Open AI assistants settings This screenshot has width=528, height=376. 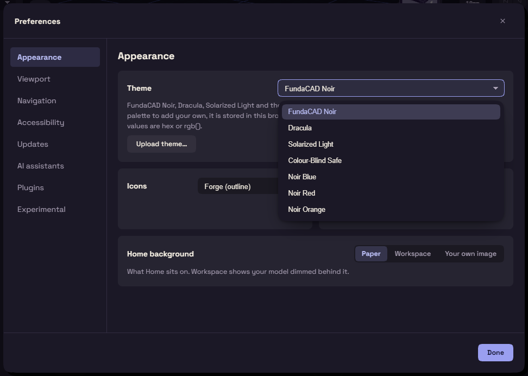pyautogui.click(x=55, y=166)
